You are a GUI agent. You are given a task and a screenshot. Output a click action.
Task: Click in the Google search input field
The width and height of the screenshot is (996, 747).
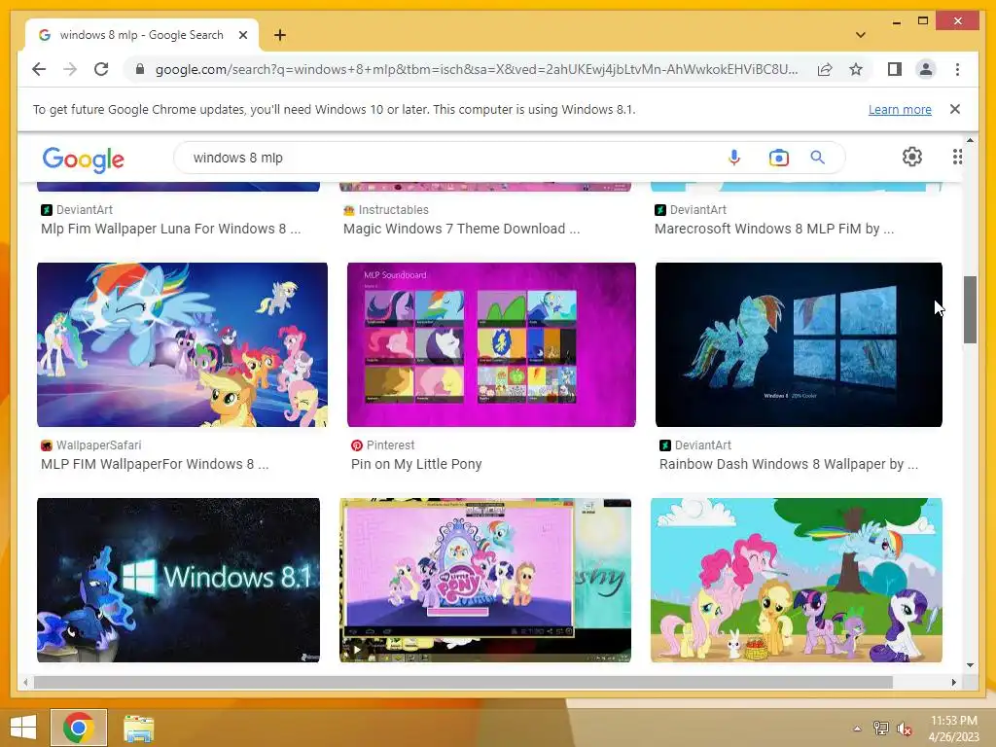[x=451, y=158]
